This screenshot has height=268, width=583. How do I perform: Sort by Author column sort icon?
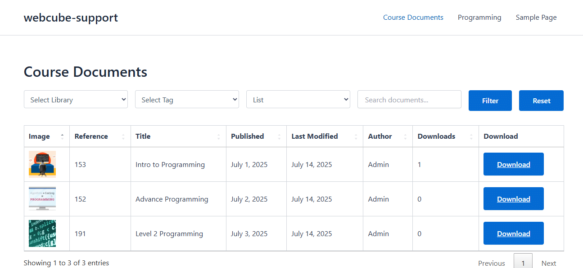coord(405,136)
